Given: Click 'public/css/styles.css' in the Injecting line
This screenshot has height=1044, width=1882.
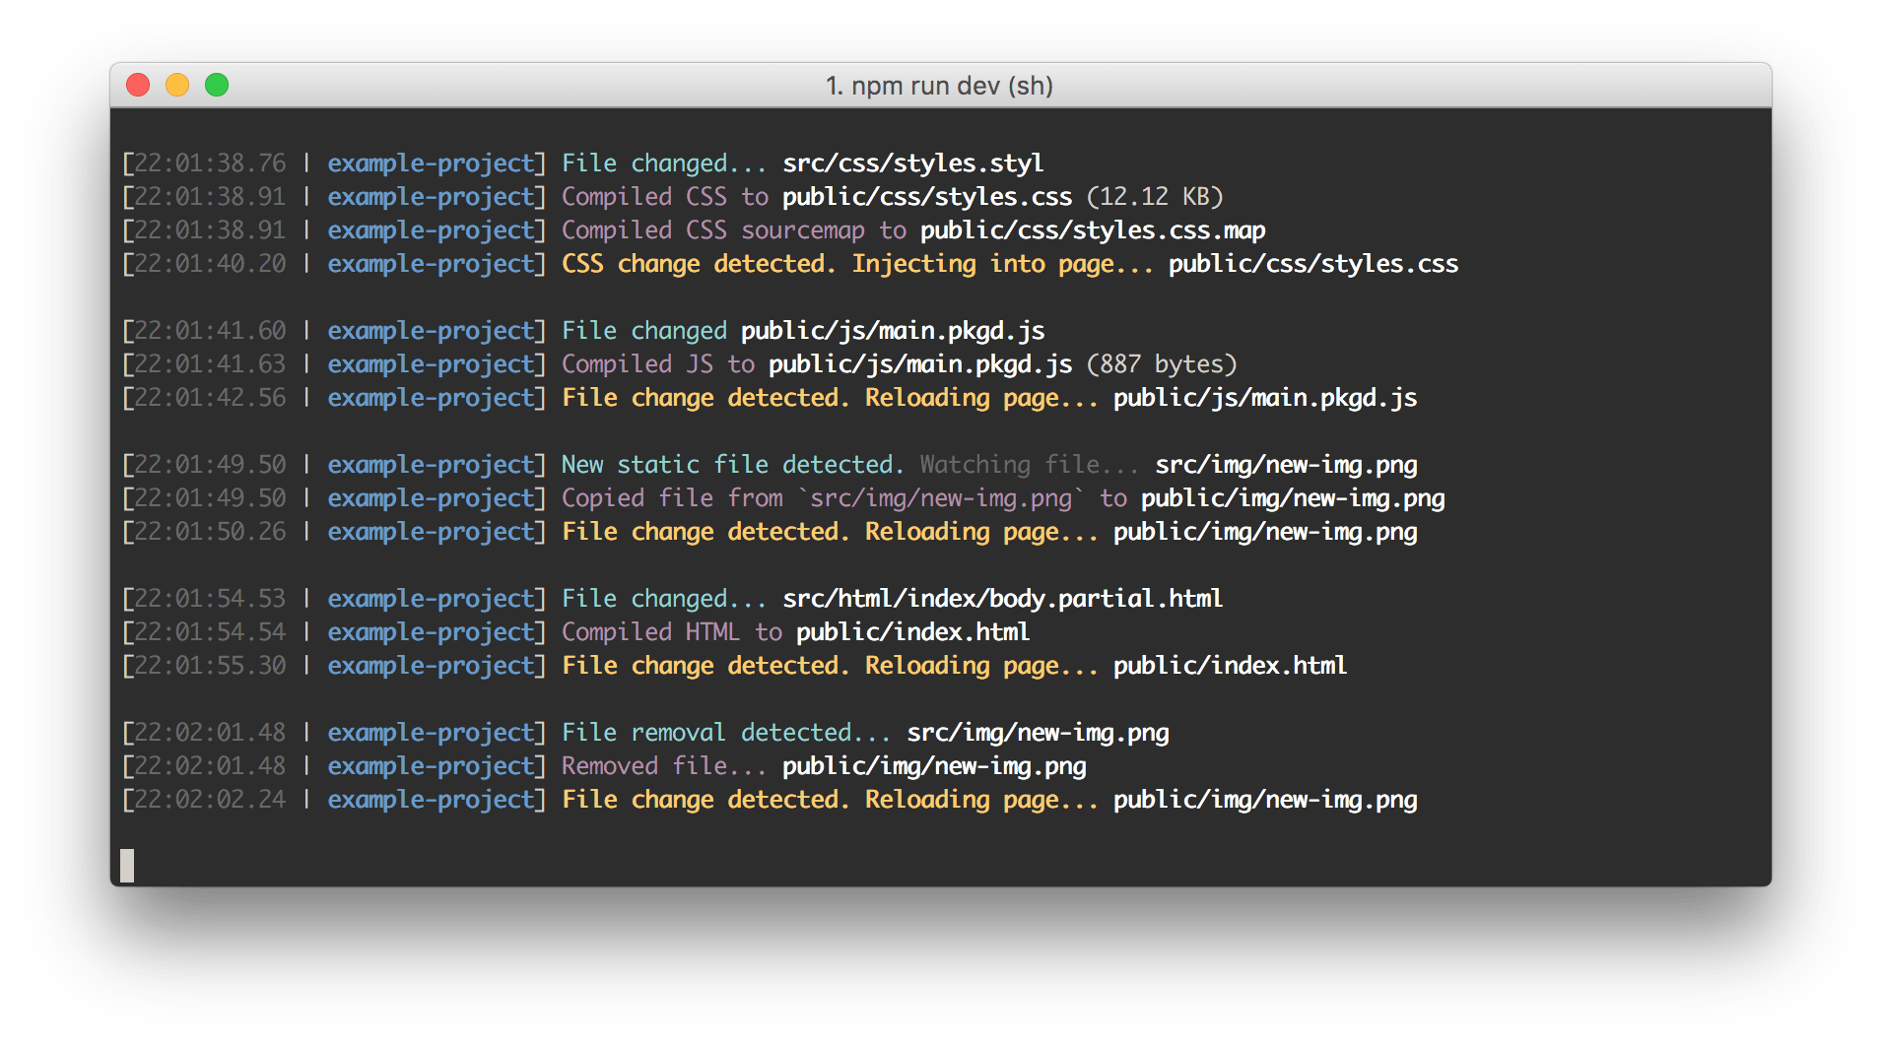Looking at the screenshot, I should [x=1312, y=264].
